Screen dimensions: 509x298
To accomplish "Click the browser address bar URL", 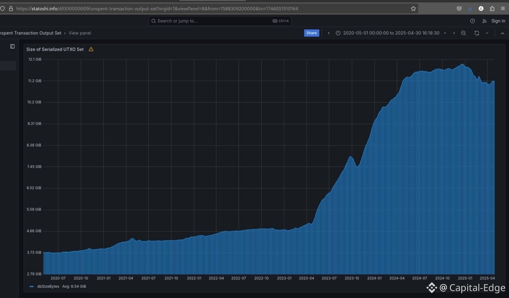I will pos(157,8).
